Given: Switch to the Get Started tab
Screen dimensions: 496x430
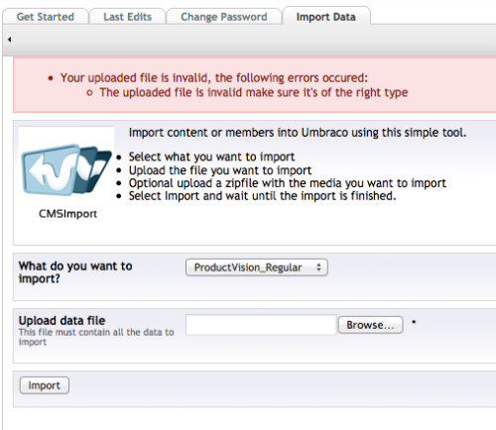Looking at the screenshot, I should tap(46, 17).
